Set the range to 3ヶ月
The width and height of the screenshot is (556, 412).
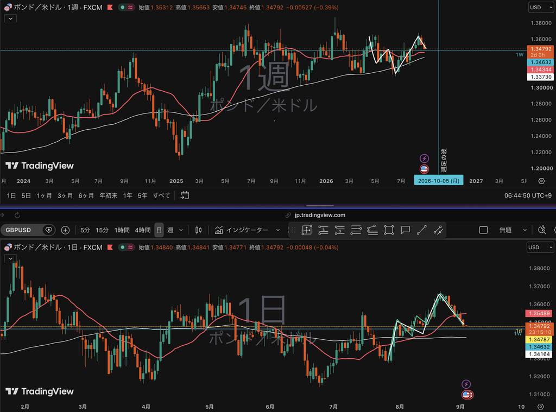point(65,195)
